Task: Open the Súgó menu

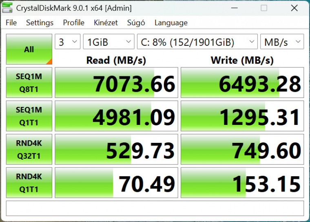Action: tap(136, 22)
